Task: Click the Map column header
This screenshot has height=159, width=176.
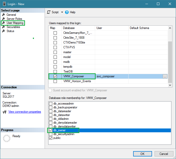Action: coord(55,28)
